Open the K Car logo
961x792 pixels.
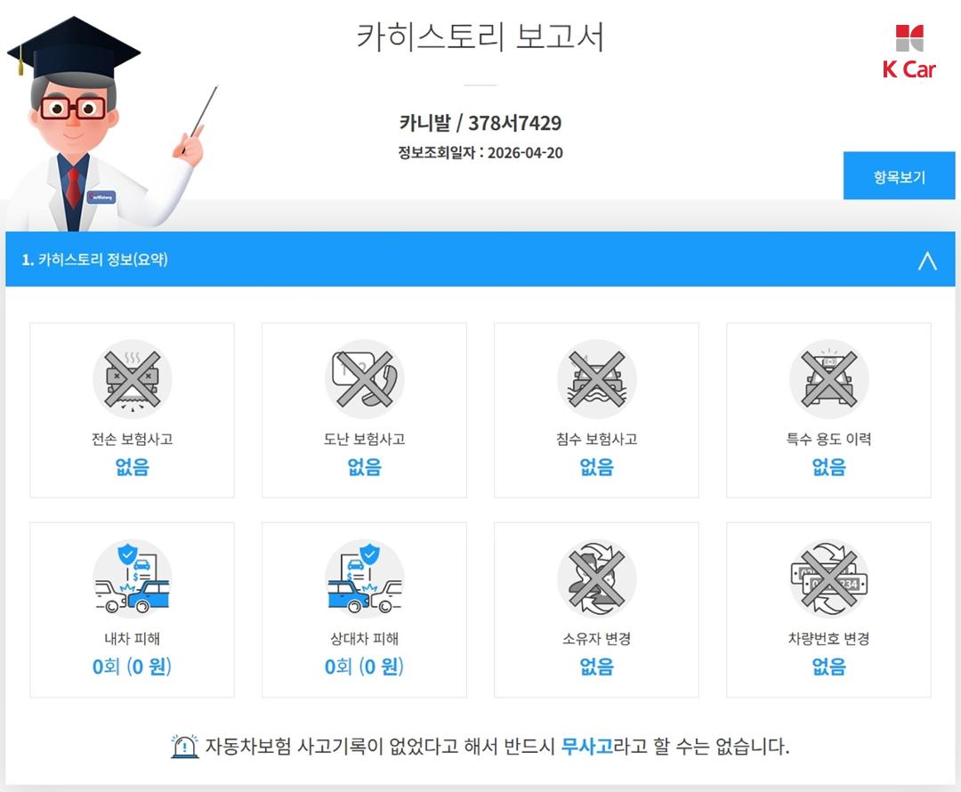click(x=909, y=53)
